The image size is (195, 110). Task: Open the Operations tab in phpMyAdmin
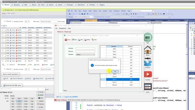(x=80, y=5)
